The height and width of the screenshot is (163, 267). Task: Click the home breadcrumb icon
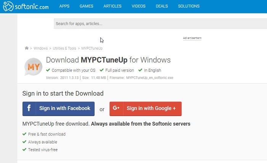27,48
